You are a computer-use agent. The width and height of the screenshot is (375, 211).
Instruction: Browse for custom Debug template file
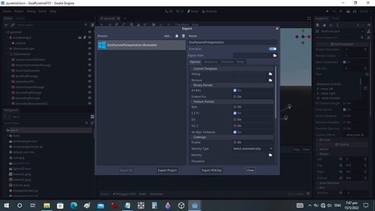270,74
